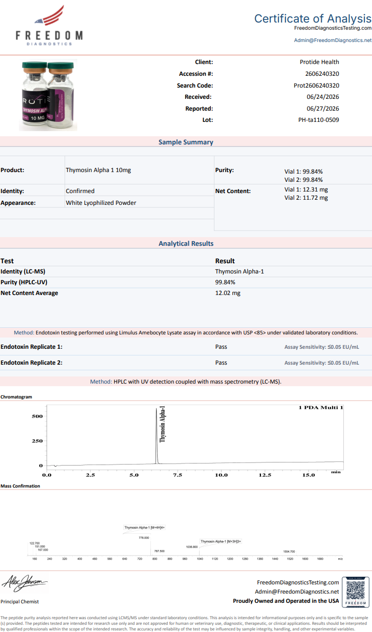The height and width of the screenshot is (632, 372).
Task: Select the Lot number PH-ta110-0509
Action: tap(318, 120)
